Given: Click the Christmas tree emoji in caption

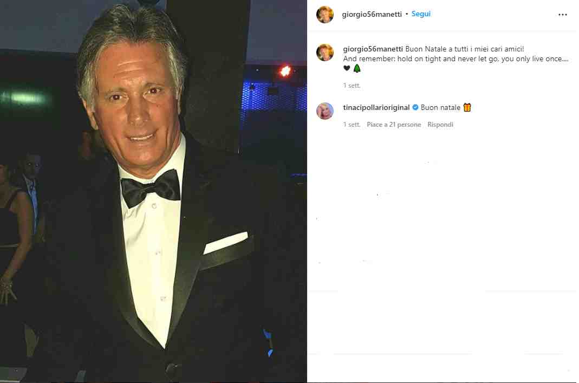Looking at the screenshot, I should click(357, 68).
